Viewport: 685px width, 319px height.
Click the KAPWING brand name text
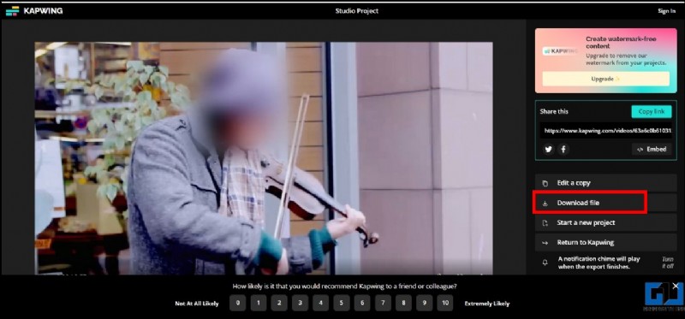(44, 11)
